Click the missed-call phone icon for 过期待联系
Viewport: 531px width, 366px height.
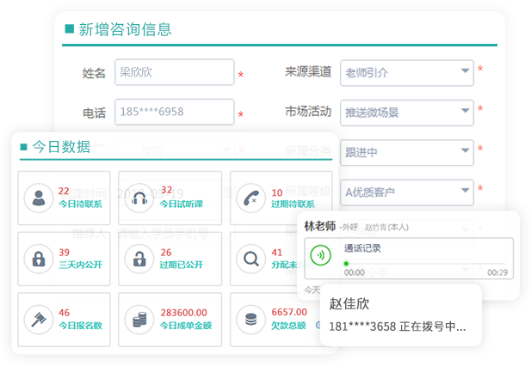[251, 198]
